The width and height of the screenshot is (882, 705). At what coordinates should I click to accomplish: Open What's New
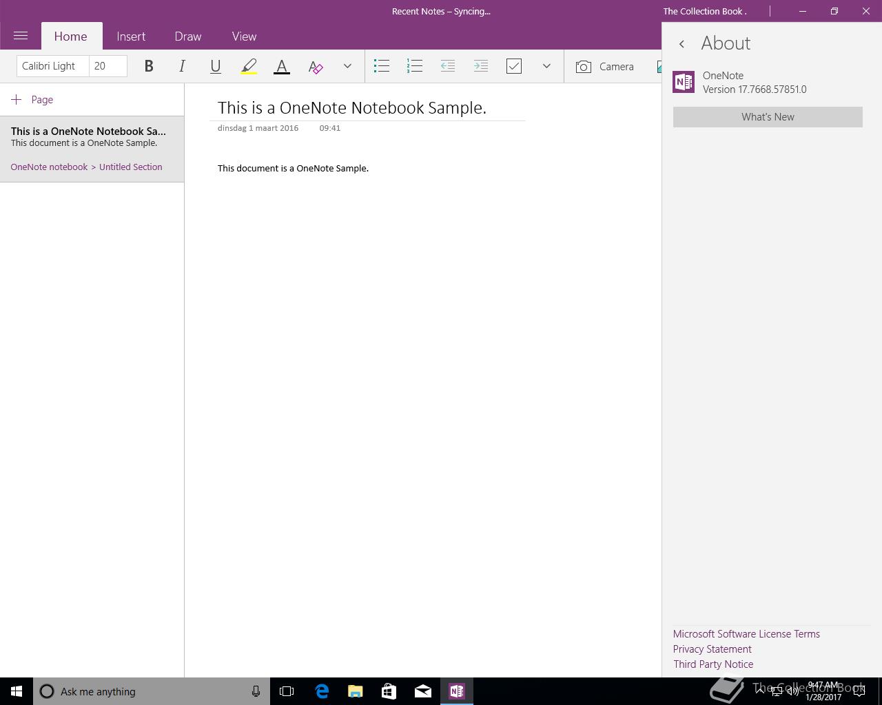coord(768,117)
